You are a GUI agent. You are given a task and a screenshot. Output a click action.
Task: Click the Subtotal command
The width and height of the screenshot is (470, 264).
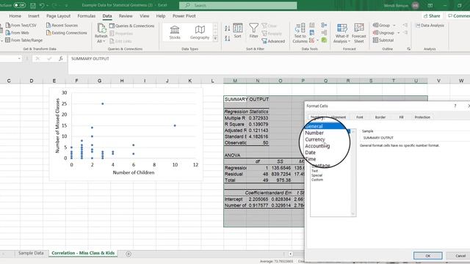tap(383, 40)
